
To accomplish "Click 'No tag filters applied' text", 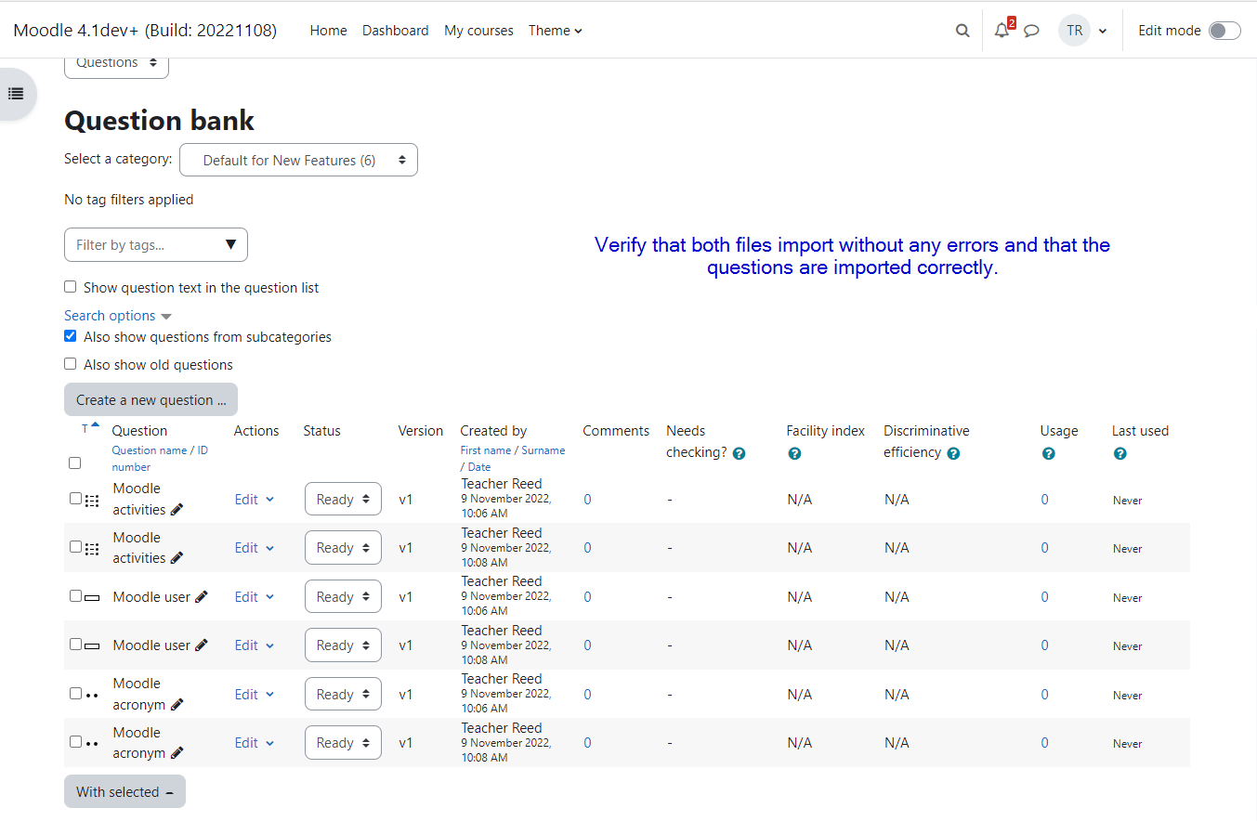I will pos(128,200).
